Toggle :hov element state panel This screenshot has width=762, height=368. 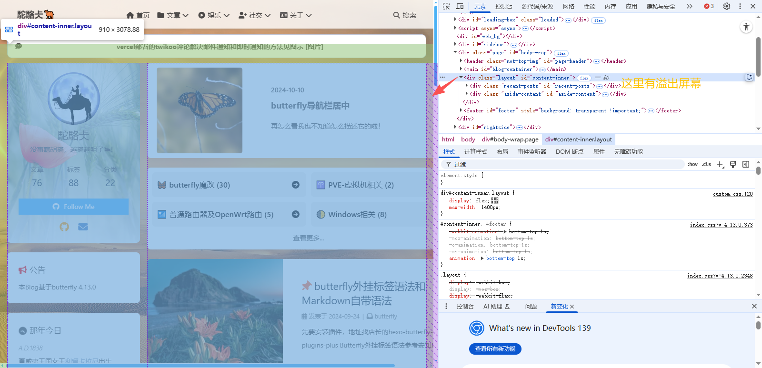click(692, 164)
